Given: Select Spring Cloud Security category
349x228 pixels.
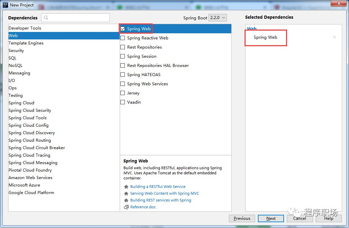Looking at the screenshot, I should point(64,110).
